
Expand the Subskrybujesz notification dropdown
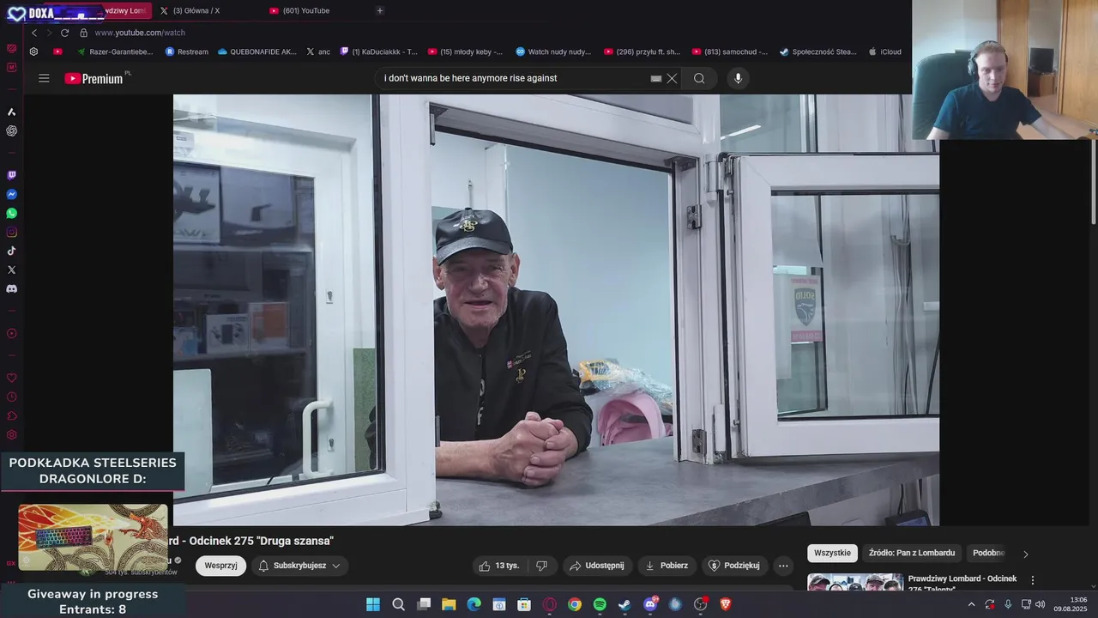(299, 566)
